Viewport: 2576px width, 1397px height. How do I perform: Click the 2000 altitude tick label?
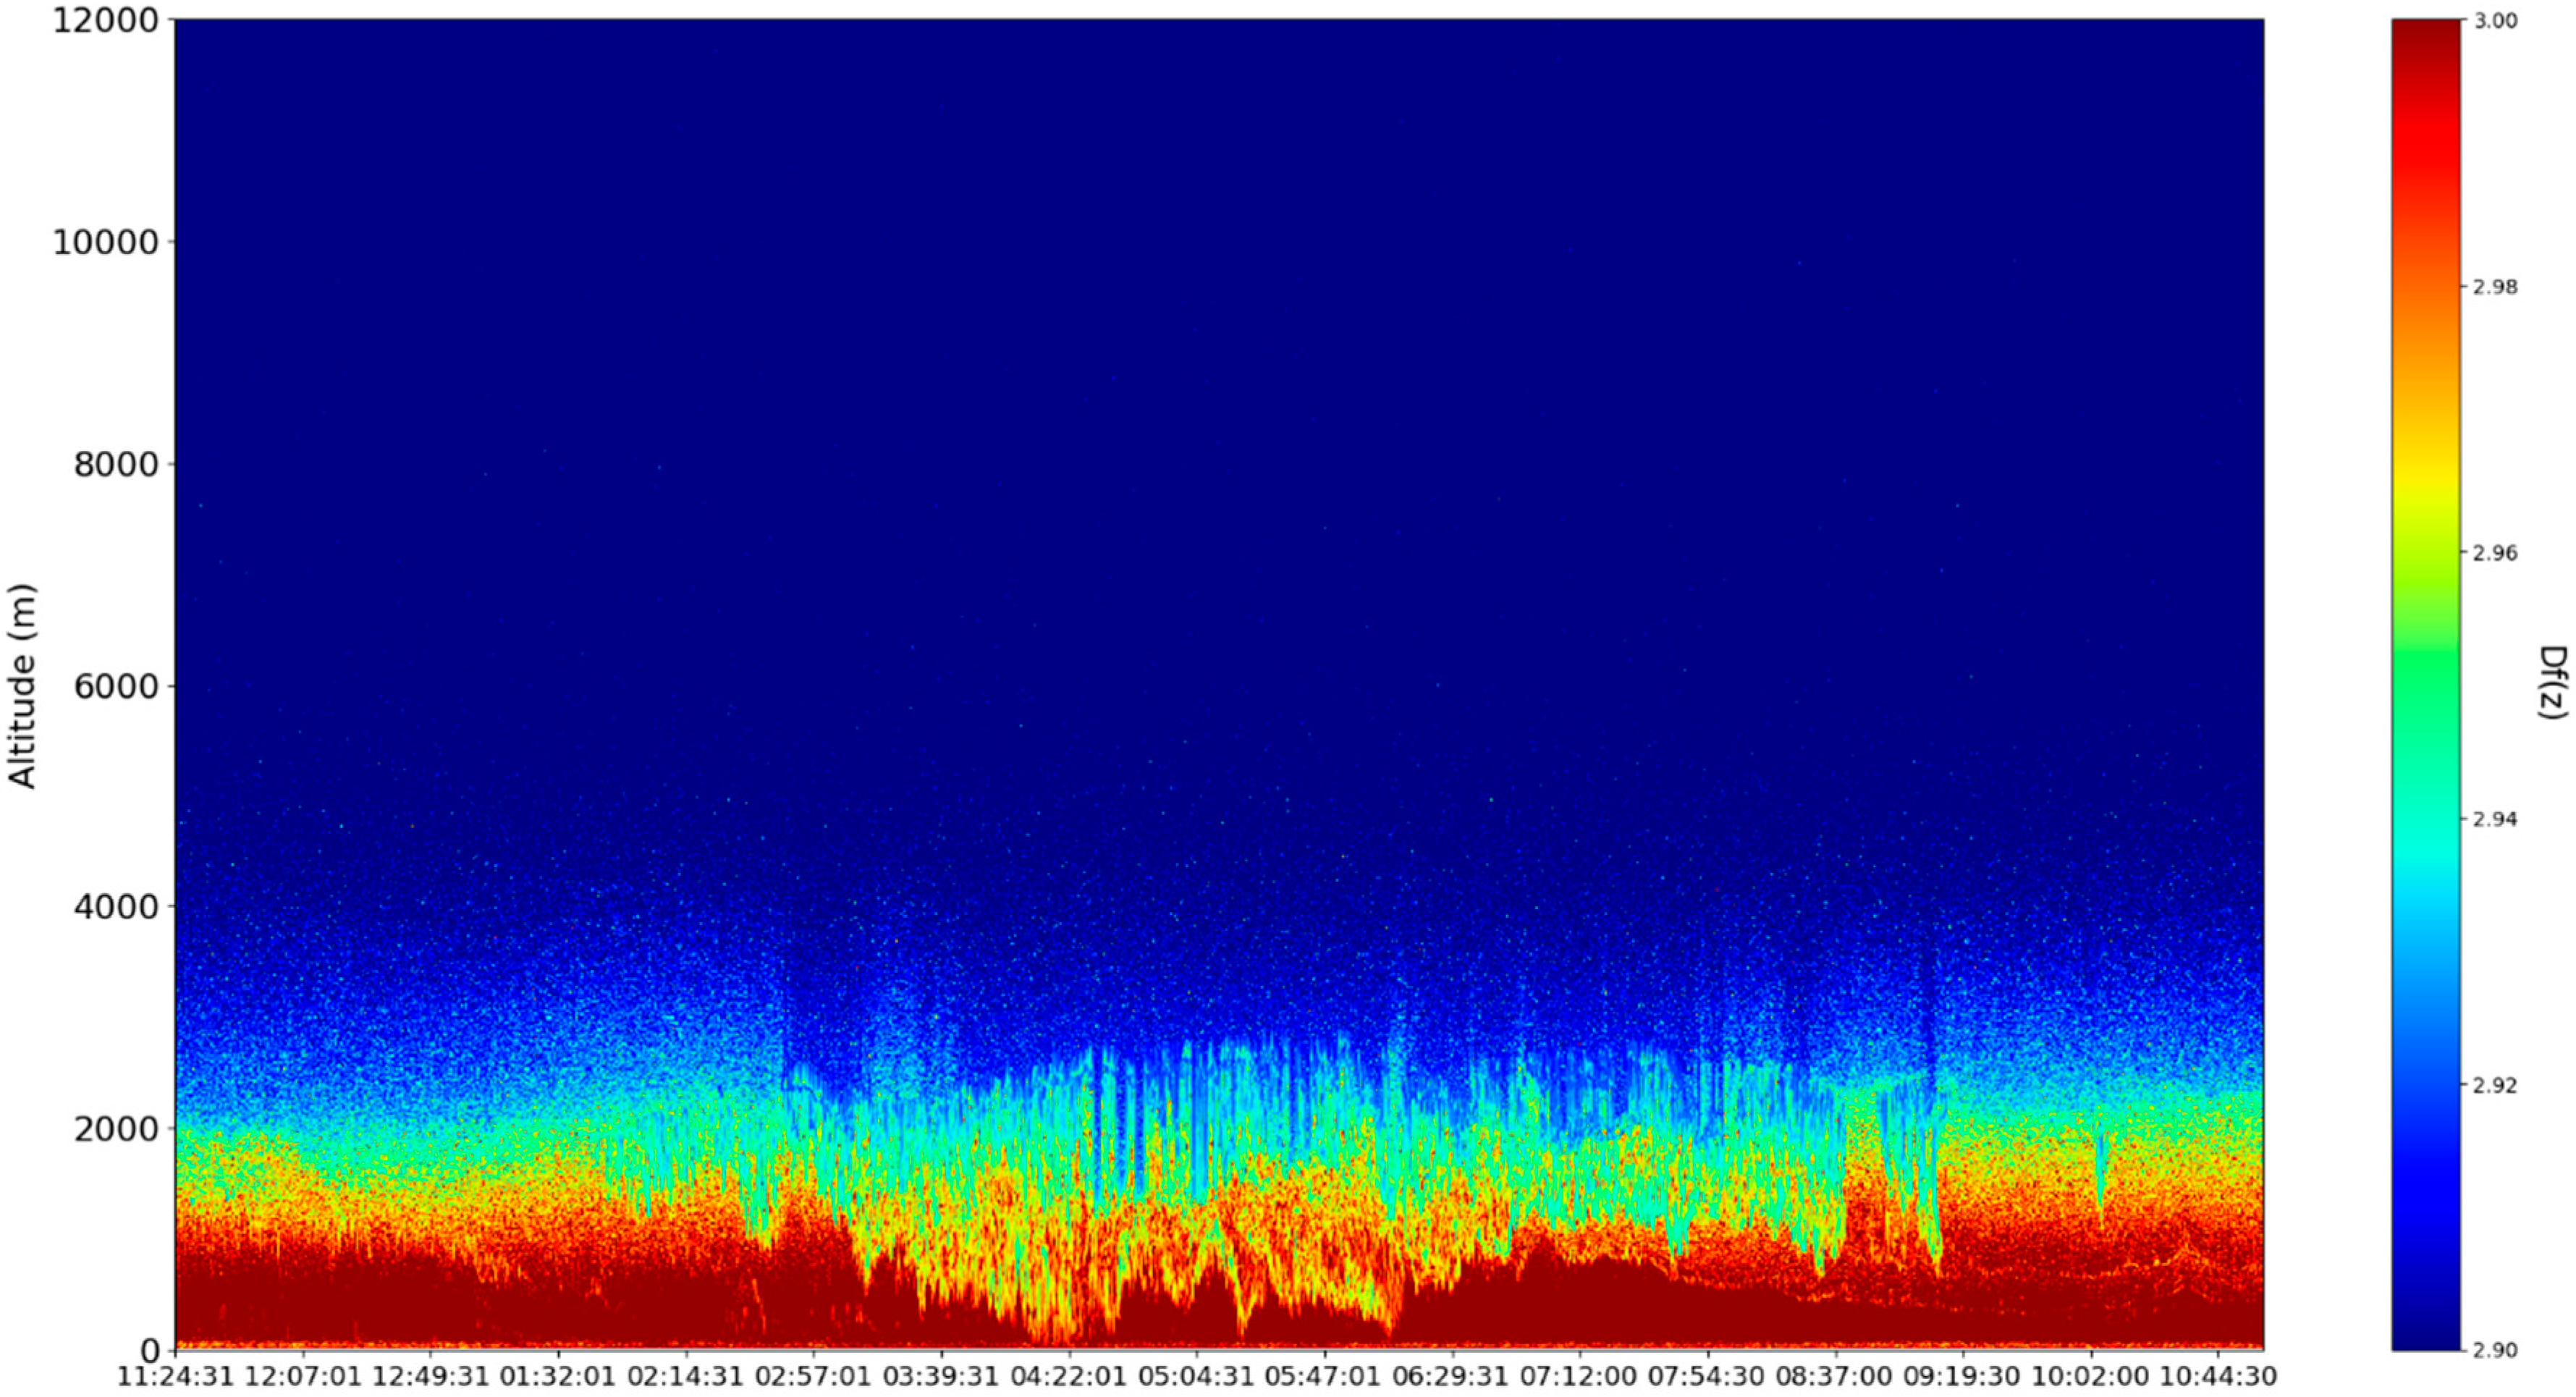click(116, 1129)
